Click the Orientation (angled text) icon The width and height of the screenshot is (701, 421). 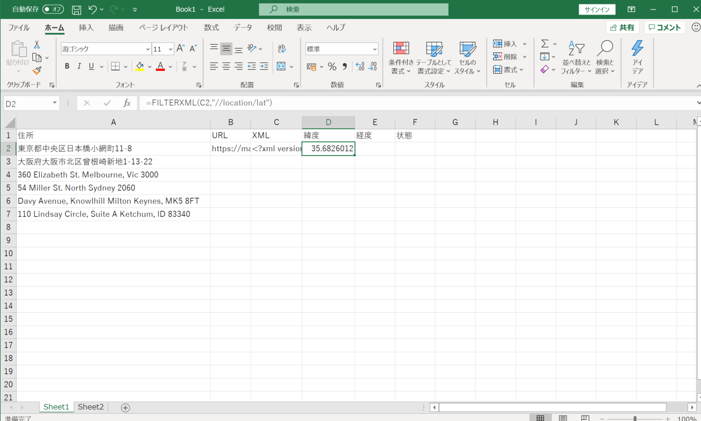pos(252,49)
